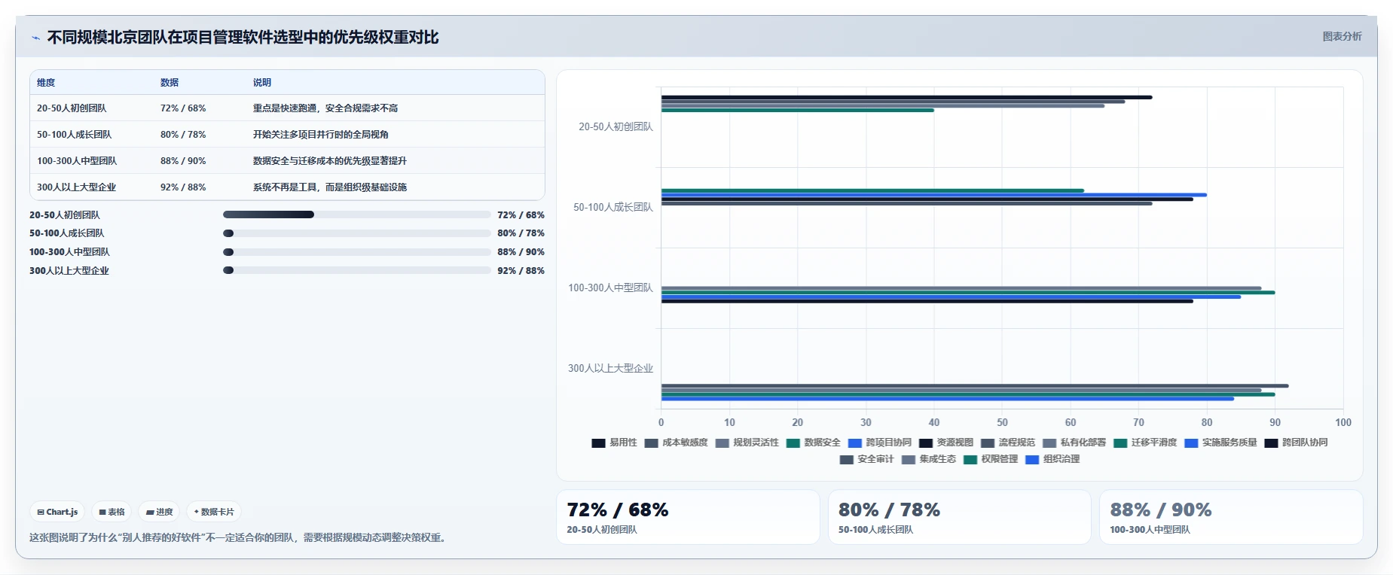Click the 20-50人初创团队 progress bar
Screen dimensions: 1393x575
pos(356,214)
